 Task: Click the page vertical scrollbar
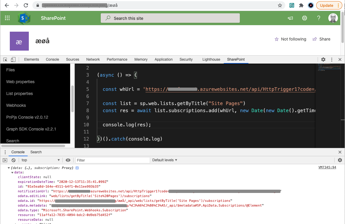click(x=343, y=28)
